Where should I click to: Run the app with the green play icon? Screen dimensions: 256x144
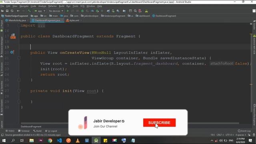pyautogui.click(x=68, y=11)
